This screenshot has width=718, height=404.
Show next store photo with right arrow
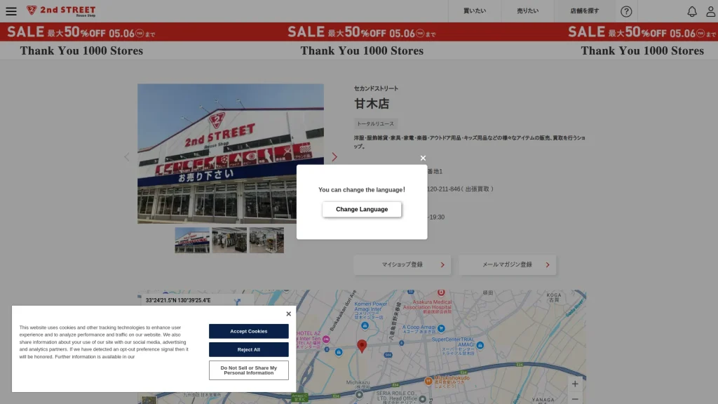click(334, 157)
